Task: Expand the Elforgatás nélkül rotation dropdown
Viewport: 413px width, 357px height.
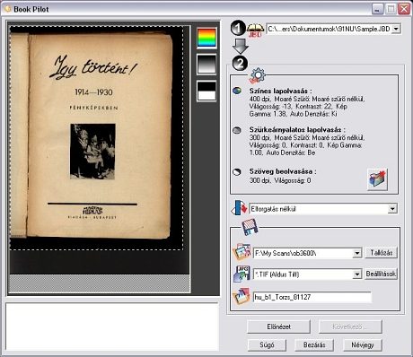Action: (392, 209)
